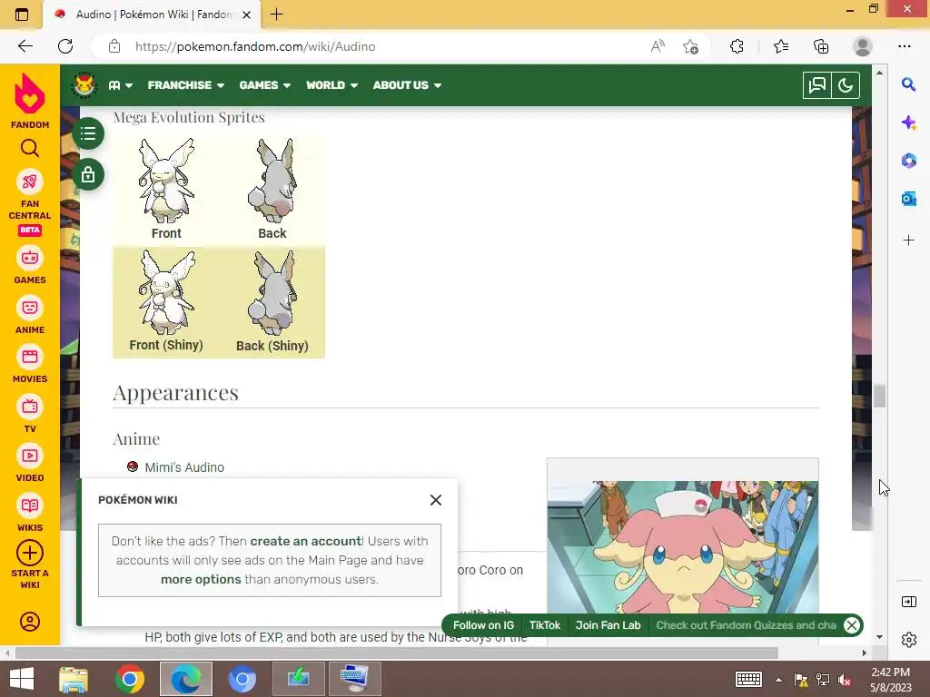This screenshot has height=697, width=930.
Task: Open the Mega Audino Front sprite
Action: pyautogui.click(x=166, y=181)
